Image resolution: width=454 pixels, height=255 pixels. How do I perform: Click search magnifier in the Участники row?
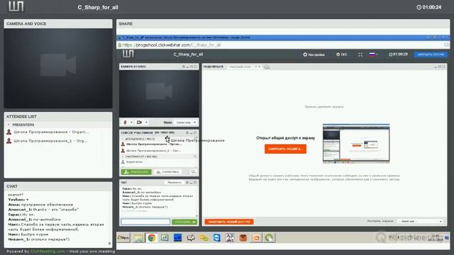(x=195, y=157)
